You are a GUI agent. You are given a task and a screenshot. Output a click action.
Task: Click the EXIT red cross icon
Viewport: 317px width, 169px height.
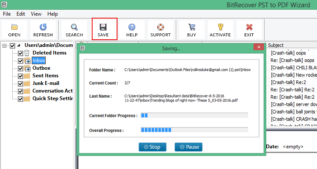[249, 27]
